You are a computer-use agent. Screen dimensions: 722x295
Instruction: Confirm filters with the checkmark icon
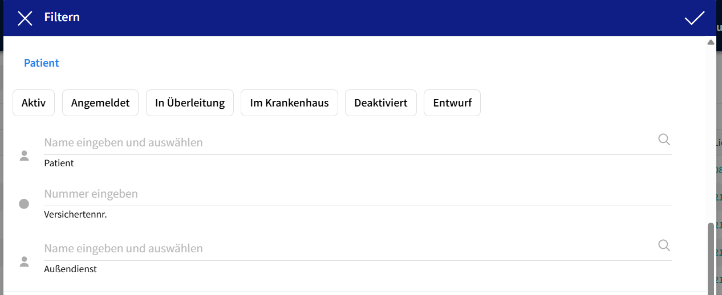point(694,18)
